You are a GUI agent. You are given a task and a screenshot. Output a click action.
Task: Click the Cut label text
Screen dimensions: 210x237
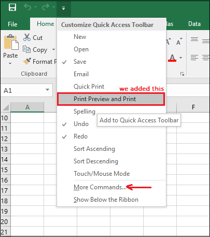point(37,38)
